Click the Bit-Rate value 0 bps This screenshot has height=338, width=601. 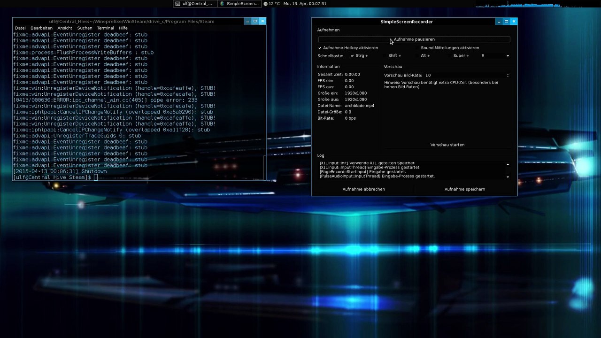click(350, 118)
